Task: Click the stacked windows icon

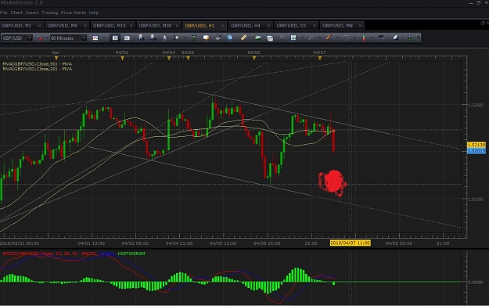Action: (x=270, y=38)
